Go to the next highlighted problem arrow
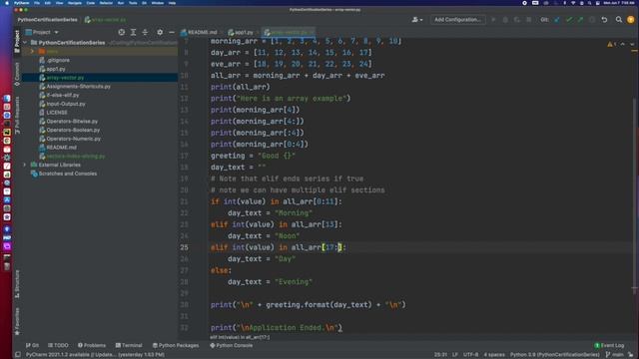Image resolution: width=639 pixels, height=359 pixels. click(632, 44)
